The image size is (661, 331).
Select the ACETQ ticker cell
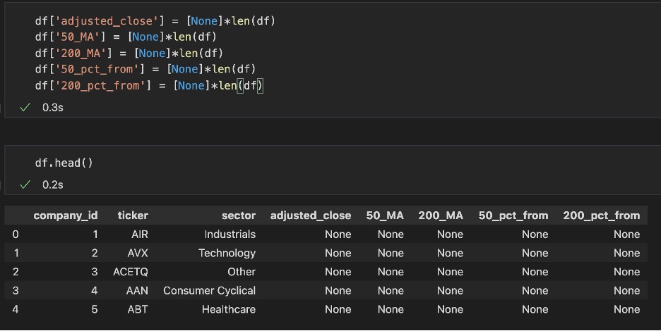131,272
